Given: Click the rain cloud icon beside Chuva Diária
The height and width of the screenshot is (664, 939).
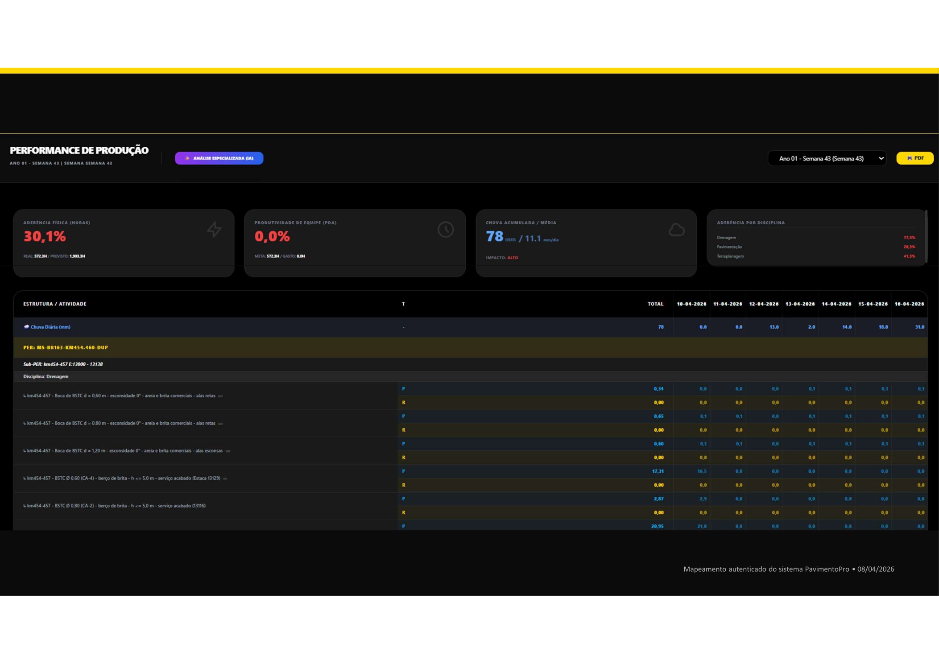Looking at the screenshot, I should pos(26,327).
